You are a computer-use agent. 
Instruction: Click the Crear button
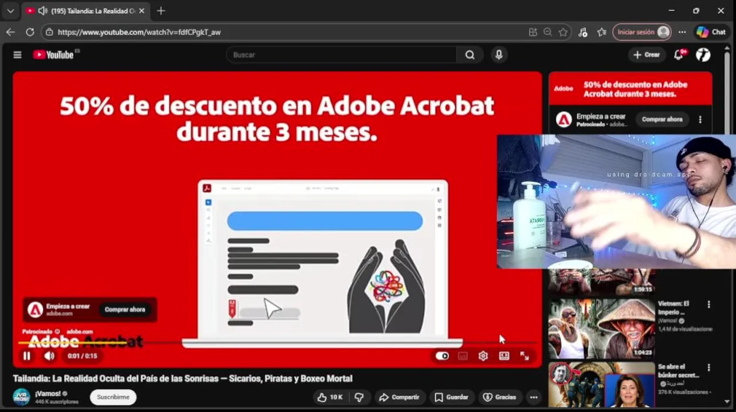[647, 55]
